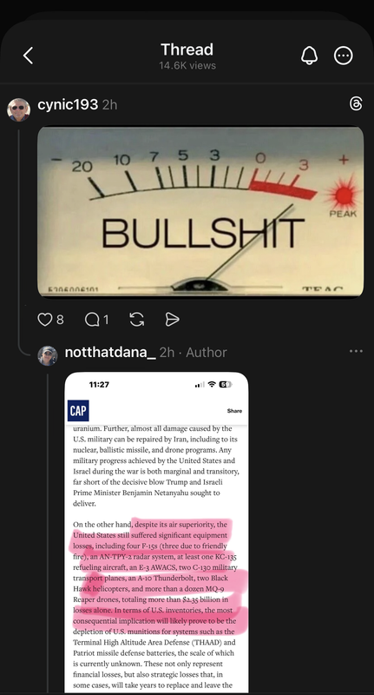Open notthatdana_'s profile avatar
Viewport: 374px width, 695px height.
tap(48, 355)
